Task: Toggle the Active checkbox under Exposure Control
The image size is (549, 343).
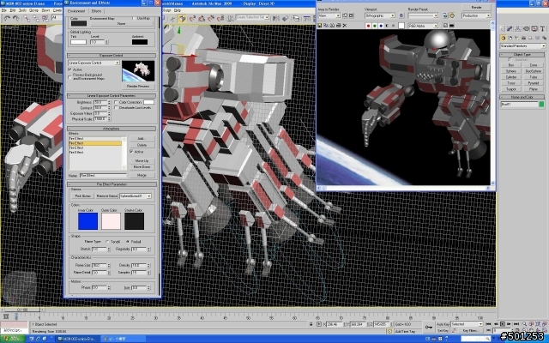Action: (x=70, y=69)
